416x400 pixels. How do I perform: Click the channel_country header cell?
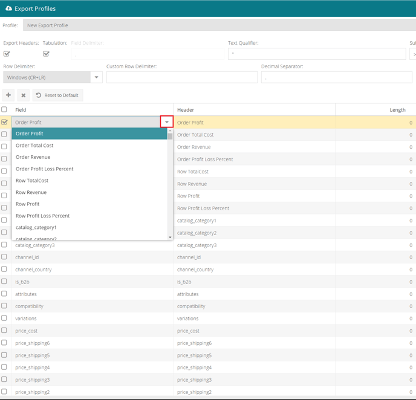point(254,269)
